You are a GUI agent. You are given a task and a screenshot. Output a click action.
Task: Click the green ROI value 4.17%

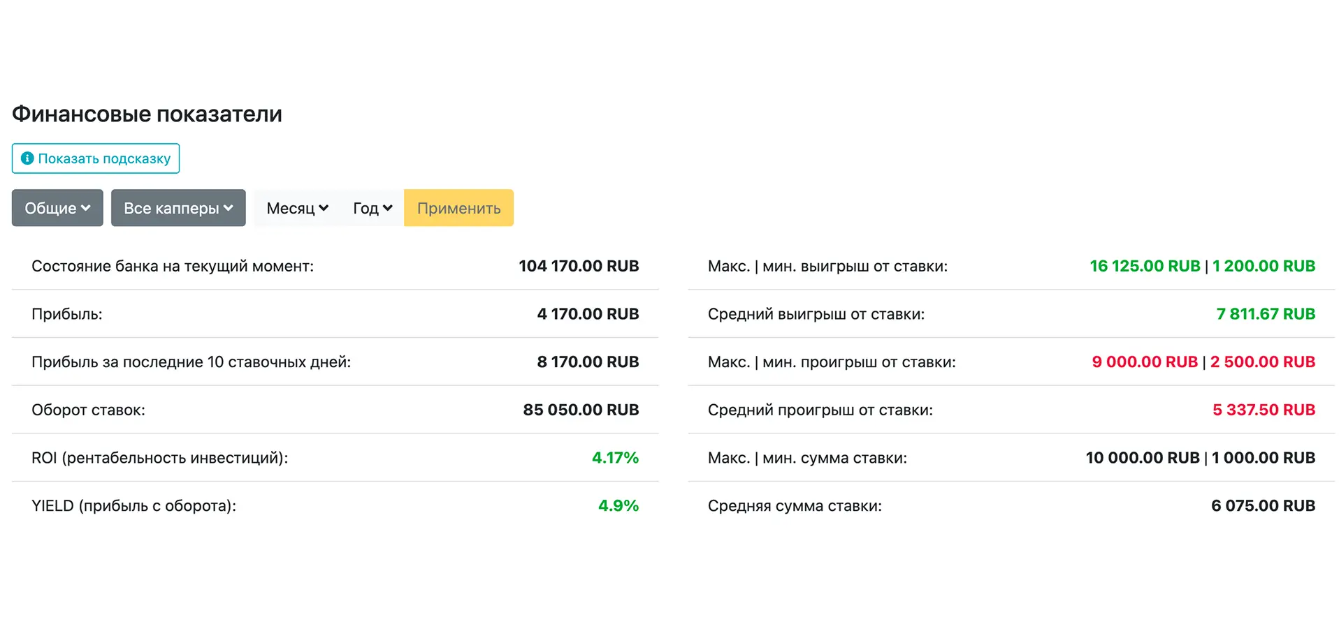coord(615,458)
